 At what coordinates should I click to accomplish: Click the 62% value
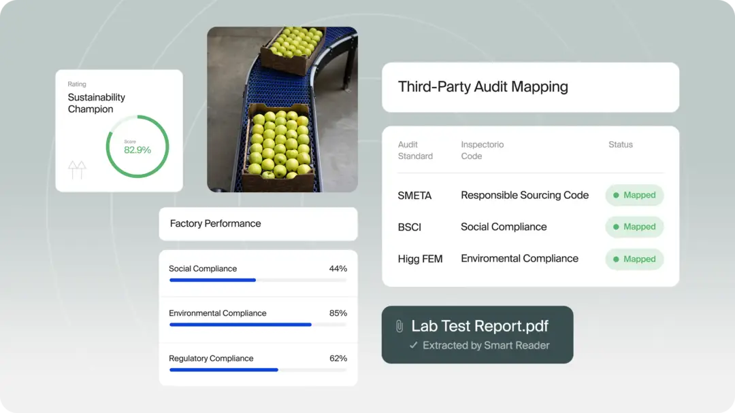point(338,358)
